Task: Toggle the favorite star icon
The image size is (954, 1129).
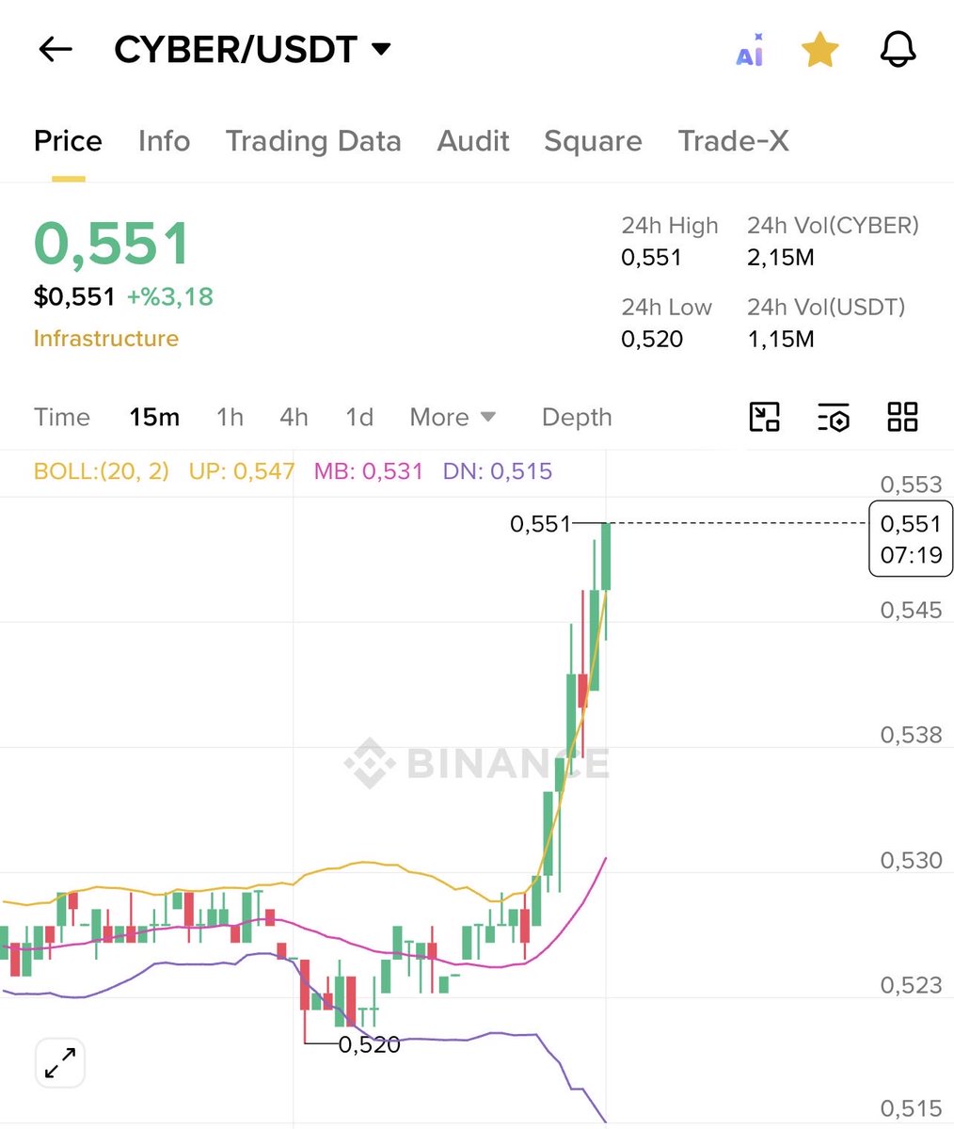Action: [819, 49]
